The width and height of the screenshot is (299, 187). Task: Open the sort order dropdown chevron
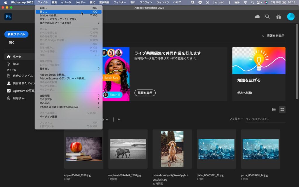tap(107, 120)
